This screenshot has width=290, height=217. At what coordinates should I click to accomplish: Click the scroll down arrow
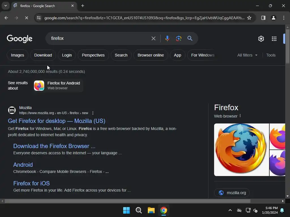[x=287, y=196]
